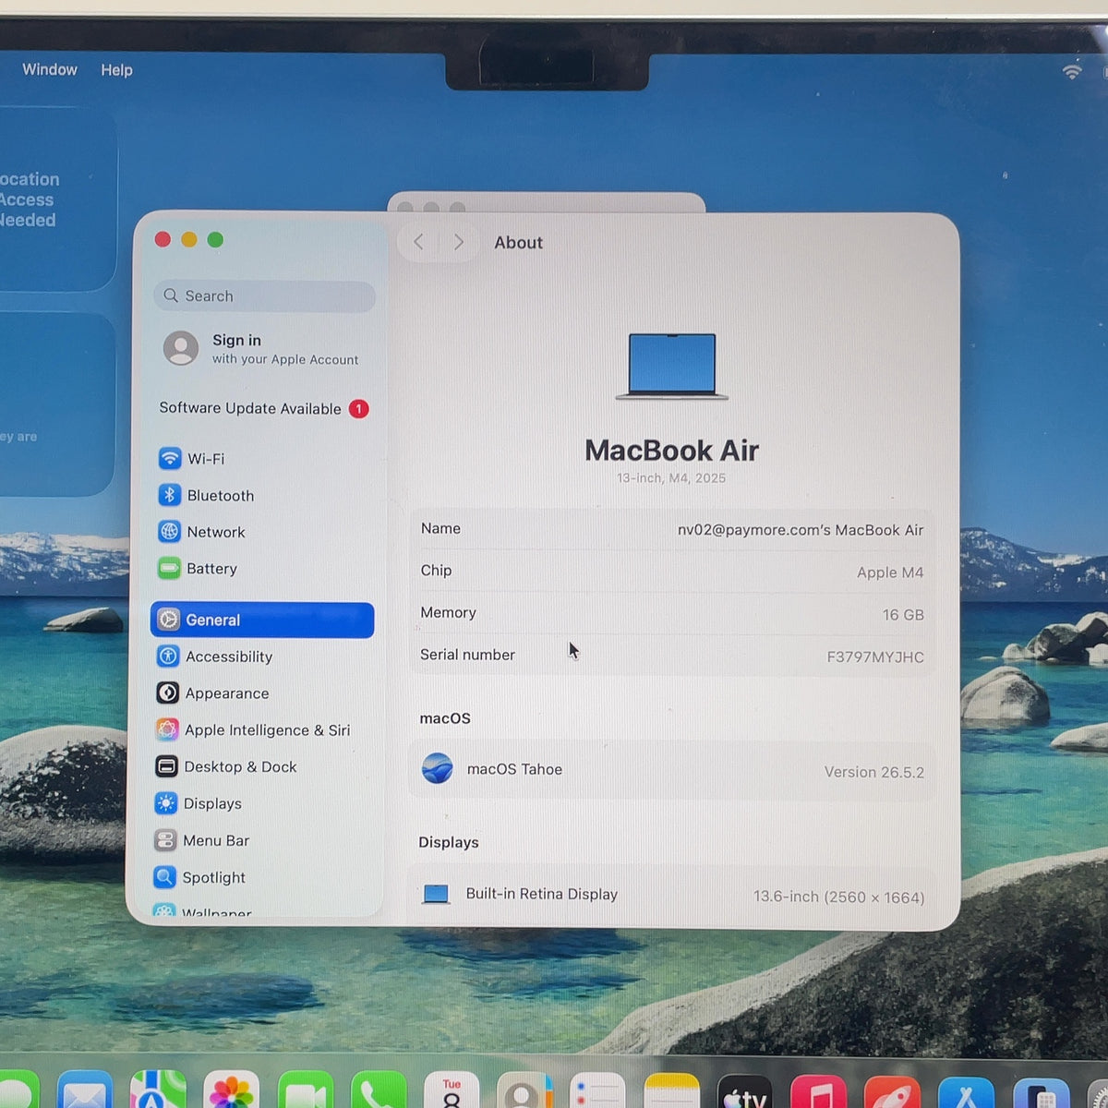
Task: Click the red badge on Software Update
Action: [x=358, y=408]
